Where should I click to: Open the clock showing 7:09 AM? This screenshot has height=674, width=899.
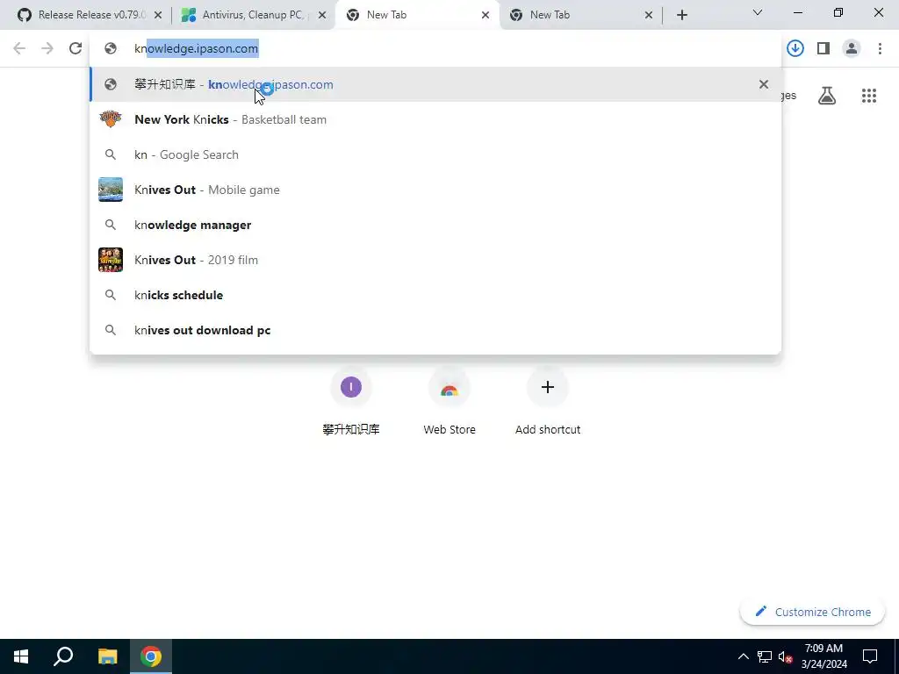point(823,656)
